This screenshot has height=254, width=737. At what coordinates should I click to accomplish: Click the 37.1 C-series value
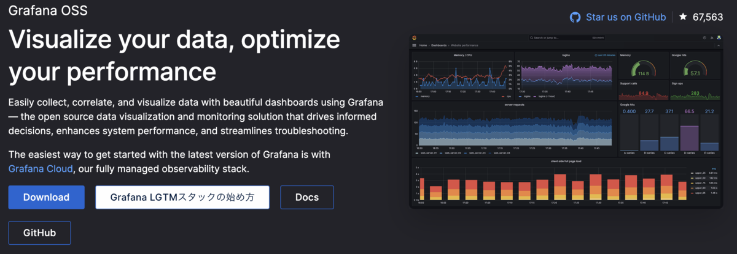[669, 111]
